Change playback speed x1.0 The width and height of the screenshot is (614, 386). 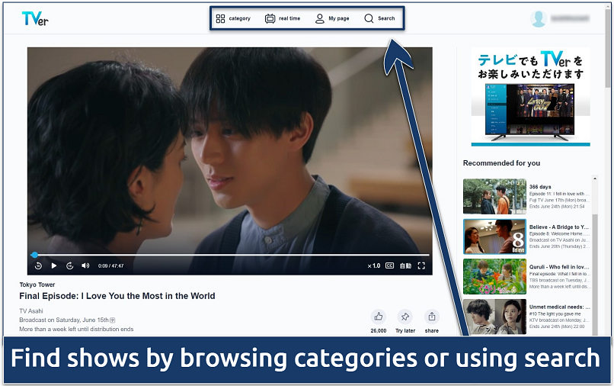(x=374, y=266)
